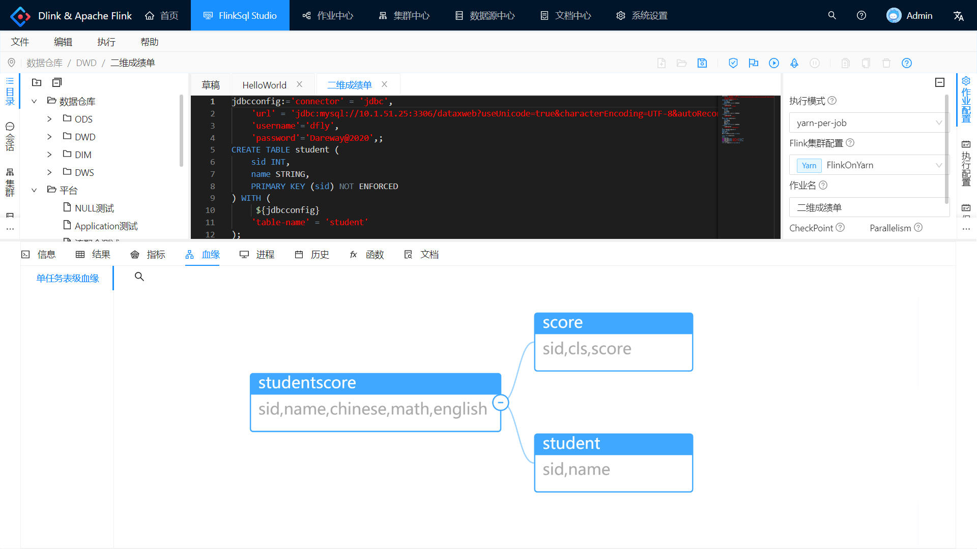977x549 pixels.
Task: Collapse the studentscore lineage node
Action: 501,403
